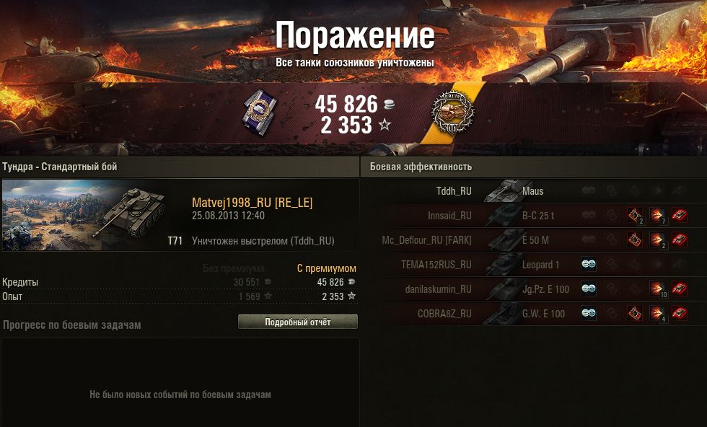The width and height of the screenshot is (707, 427).
Task: Click destroyed tank icon for Innsaid_RU
Action: click(x=679, y=216)
